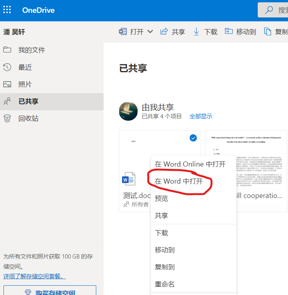The image size is (288, 295).
Task: Toggle the blue checkmark on 测试.docx tile
Action: 193,138
